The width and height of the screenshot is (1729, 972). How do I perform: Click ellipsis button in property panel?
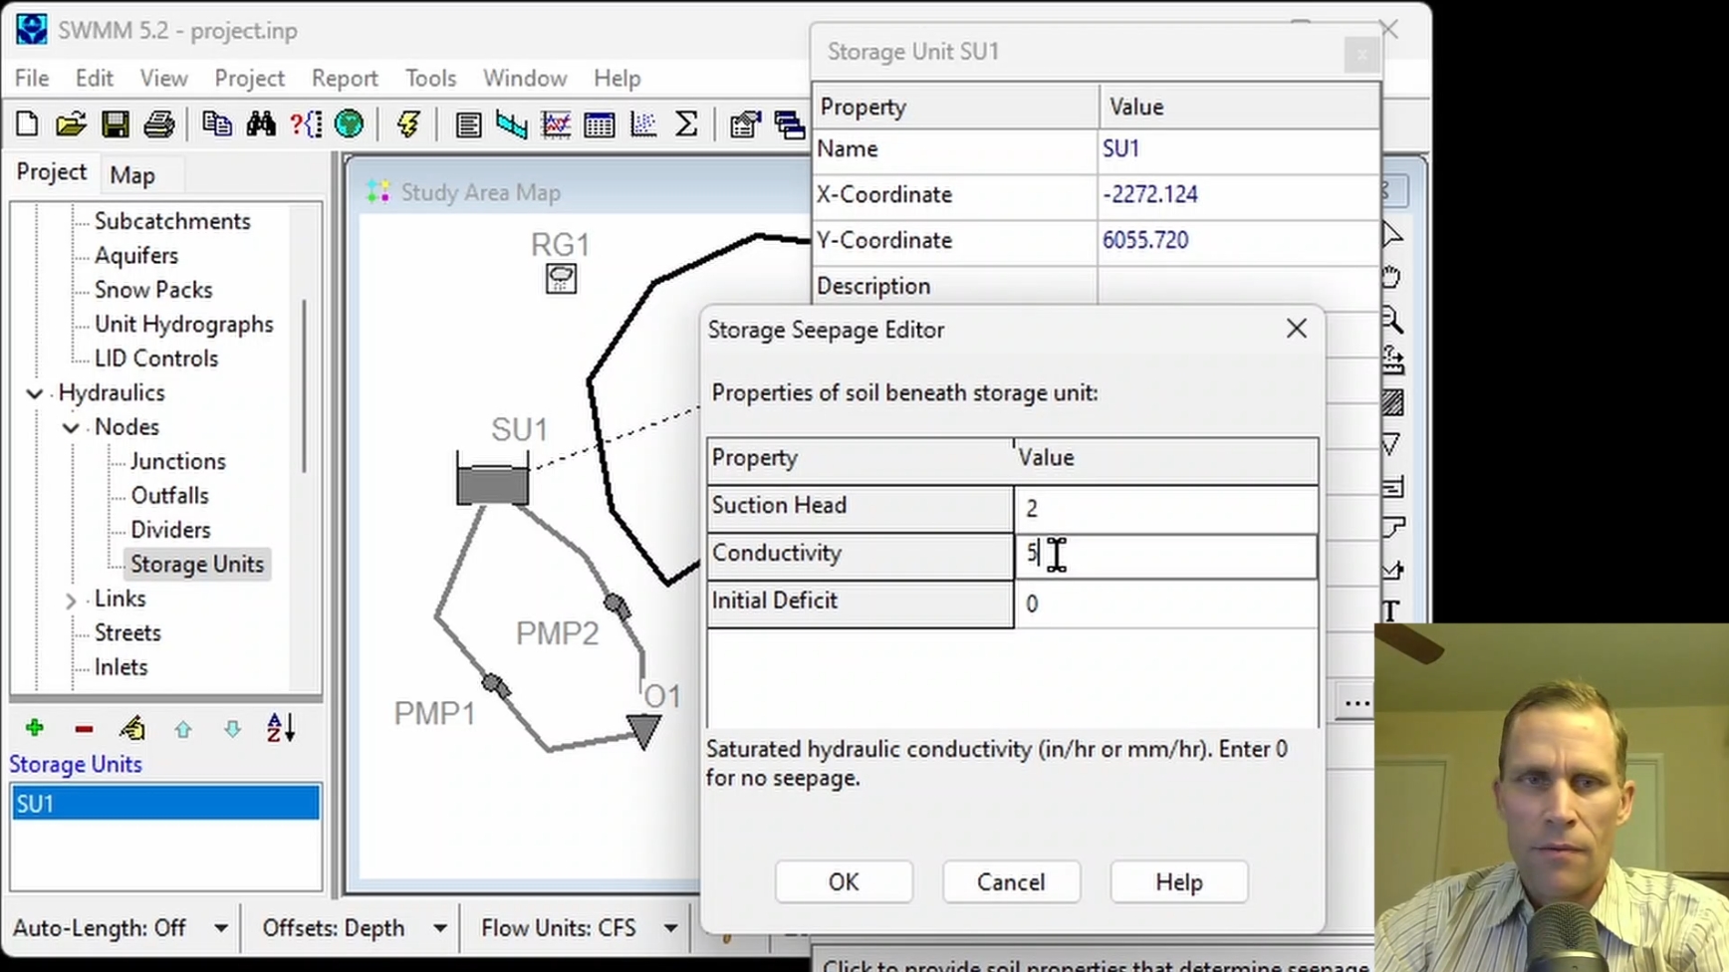point(1357,703)
